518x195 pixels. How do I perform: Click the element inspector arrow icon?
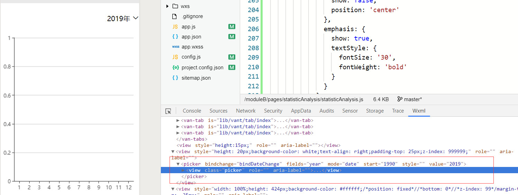tap(168, 111)
